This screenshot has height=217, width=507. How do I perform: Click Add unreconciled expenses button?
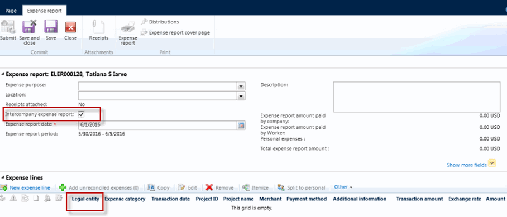pos(99,187)
